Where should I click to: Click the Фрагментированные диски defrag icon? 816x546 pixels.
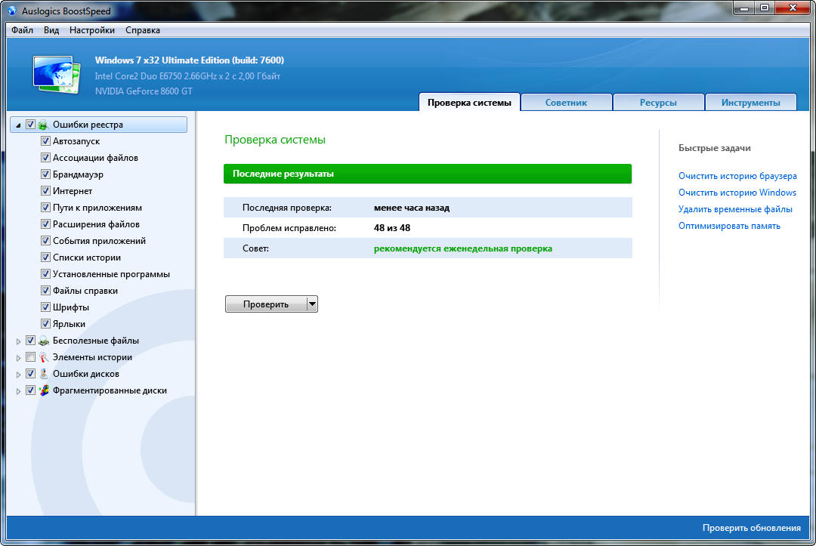coord(44,390)
